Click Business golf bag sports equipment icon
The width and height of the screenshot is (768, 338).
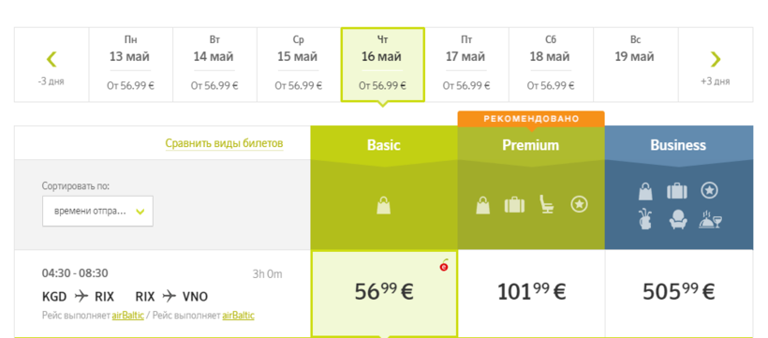(x=645, y=219)
